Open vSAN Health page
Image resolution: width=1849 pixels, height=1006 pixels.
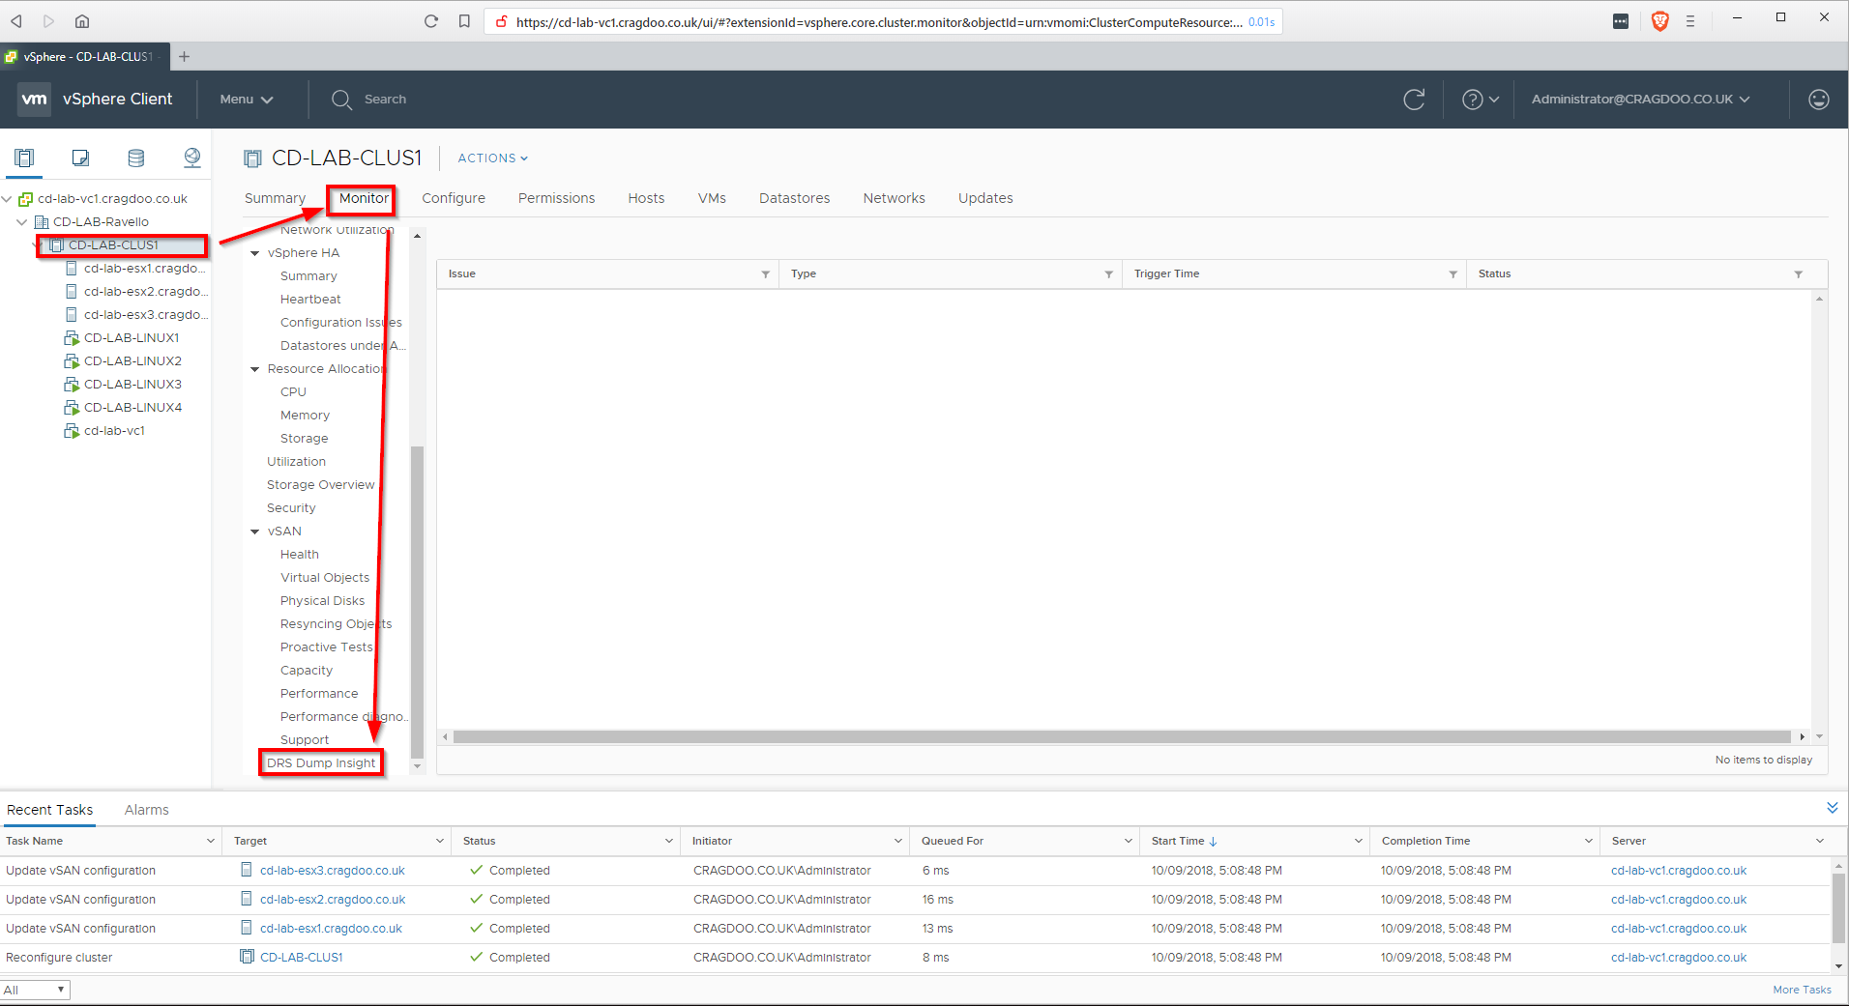tap(300, 555)
